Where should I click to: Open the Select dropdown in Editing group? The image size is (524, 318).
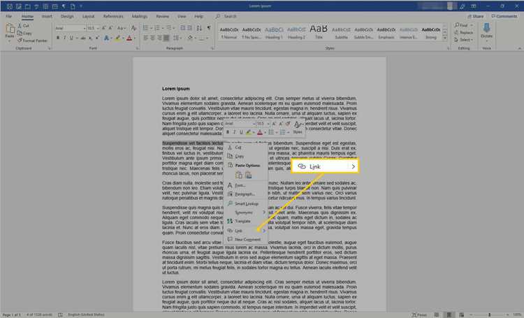[463, 40]
